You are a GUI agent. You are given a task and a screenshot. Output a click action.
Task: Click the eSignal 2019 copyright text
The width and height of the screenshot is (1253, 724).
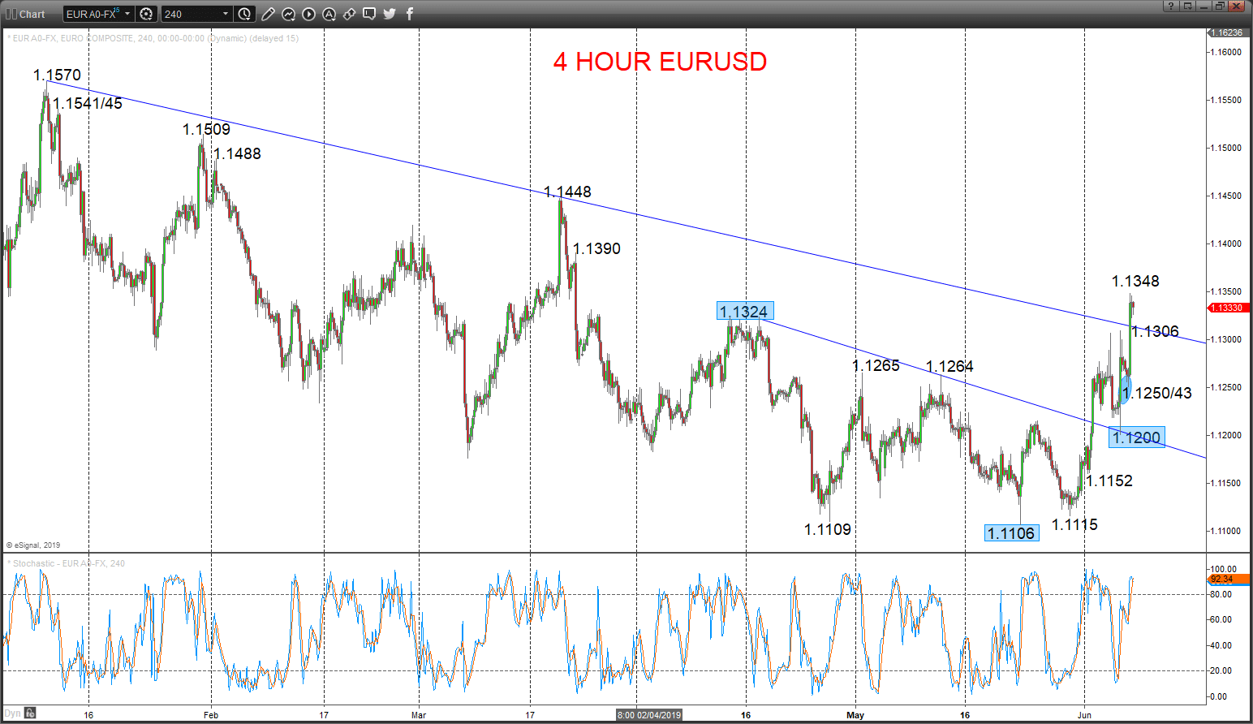(34, 545)
